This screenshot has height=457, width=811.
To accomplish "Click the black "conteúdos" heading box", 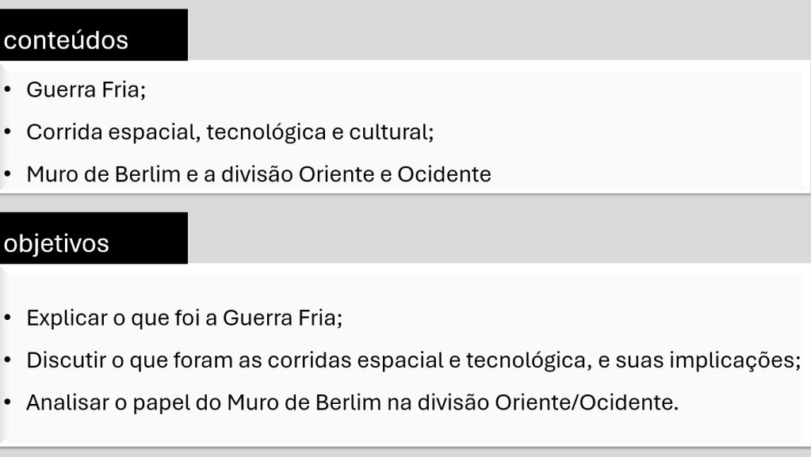I will click(x=94, y=36).
